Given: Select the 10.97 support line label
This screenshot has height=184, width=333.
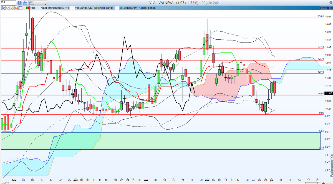Looking at the screenshot, I should (x=321, y=94).
